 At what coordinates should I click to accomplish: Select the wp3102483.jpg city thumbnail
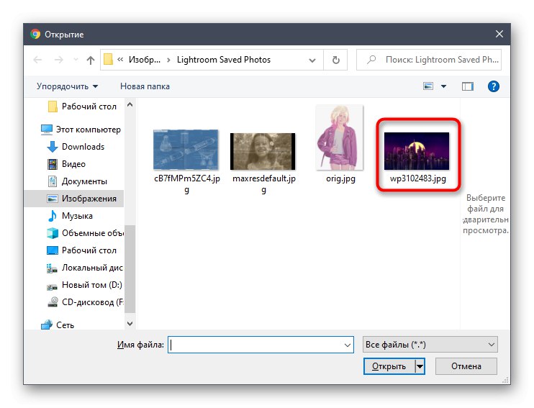pyautogui.click(x=417, y=151)
